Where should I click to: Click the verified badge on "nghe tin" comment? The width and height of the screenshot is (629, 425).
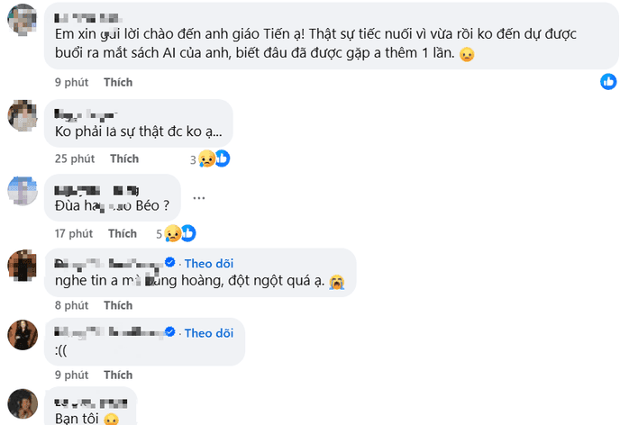(169, 262)
